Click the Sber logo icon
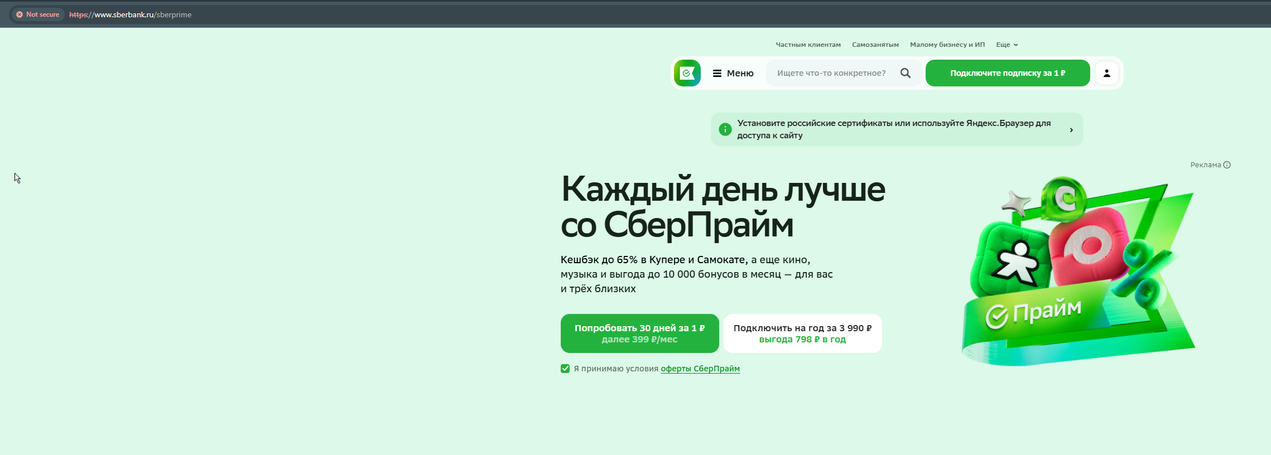1271x455 pixels. (x=687, y=73)
